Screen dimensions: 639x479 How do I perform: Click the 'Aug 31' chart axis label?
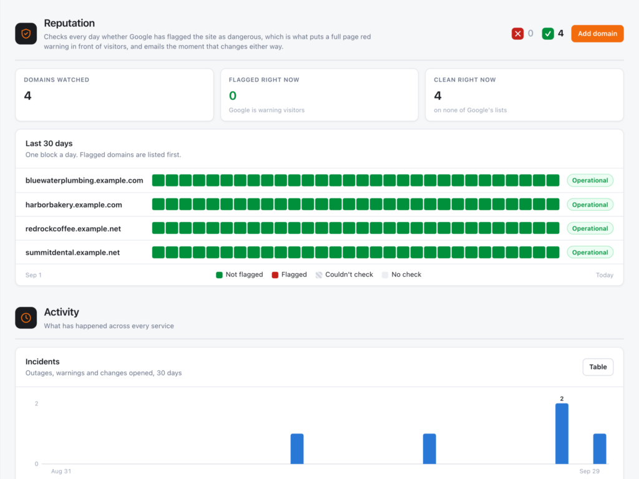click(x=61, y=472)
